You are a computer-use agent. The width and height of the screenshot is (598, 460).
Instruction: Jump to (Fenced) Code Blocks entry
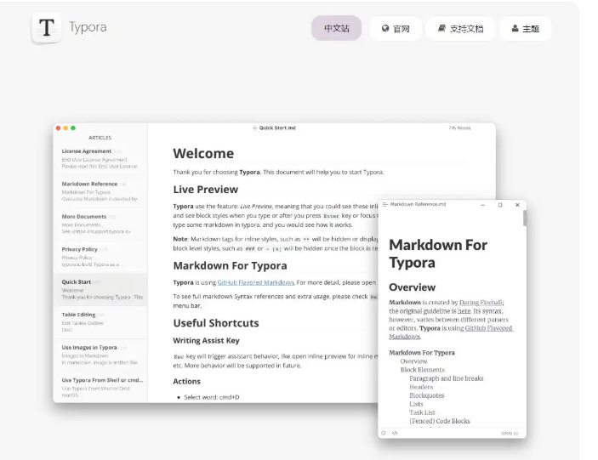[440, 421]
